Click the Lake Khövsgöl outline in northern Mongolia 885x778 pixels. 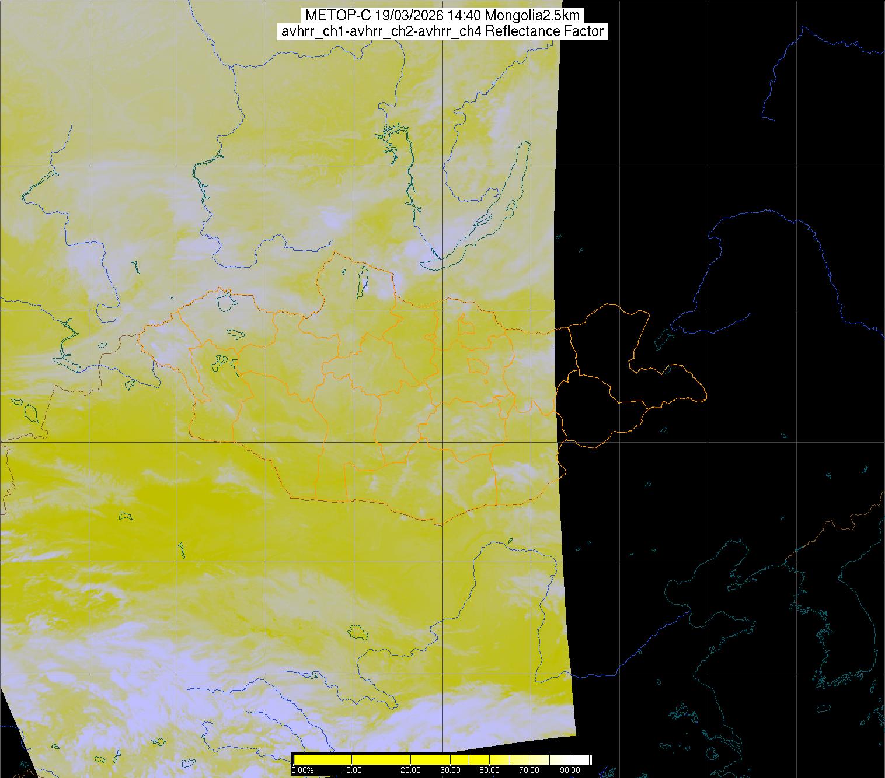point(362,280)
